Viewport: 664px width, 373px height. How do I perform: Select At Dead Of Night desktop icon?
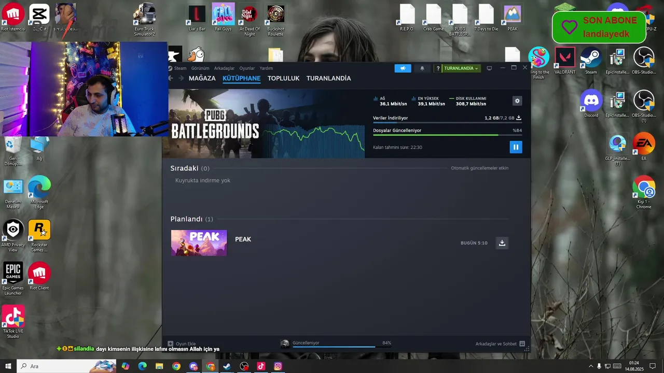click(250, 21)
